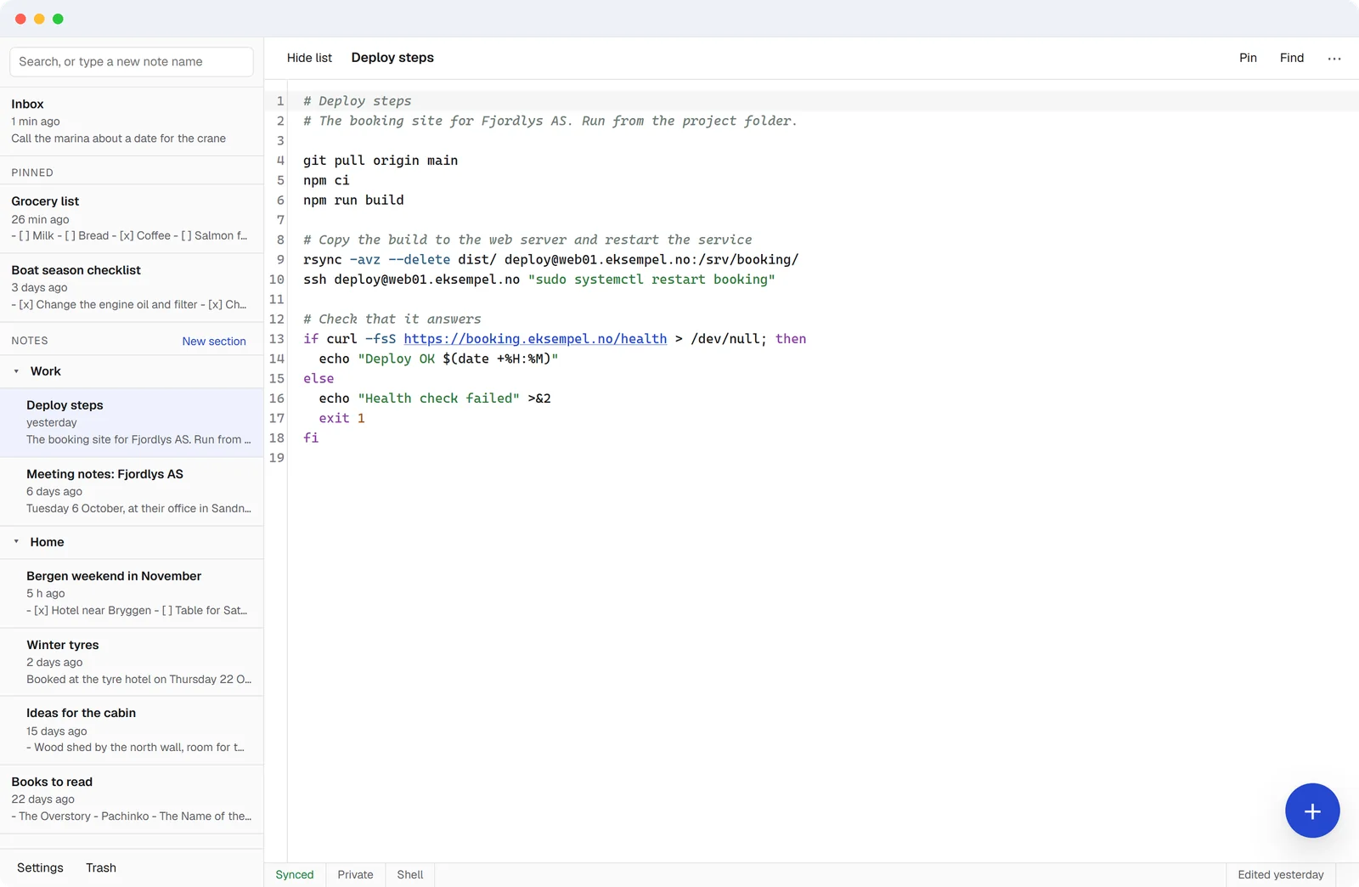Open Find in the note toolbar

point(1291,58)
